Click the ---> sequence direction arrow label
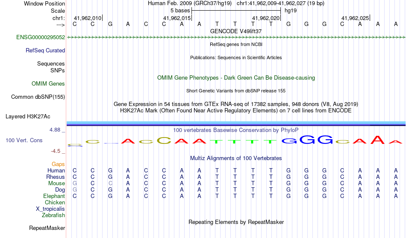The height and width of the screenshot is (238, 406). click(61, 25)
